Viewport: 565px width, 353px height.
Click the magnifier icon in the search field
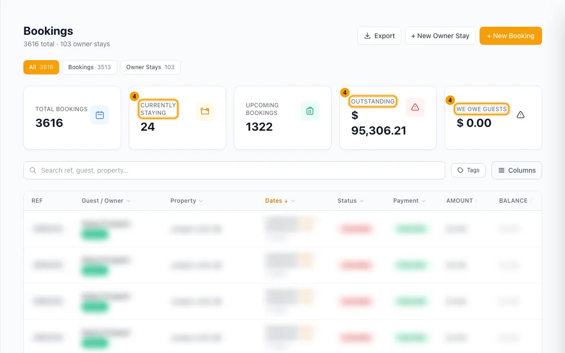point(33,170)
